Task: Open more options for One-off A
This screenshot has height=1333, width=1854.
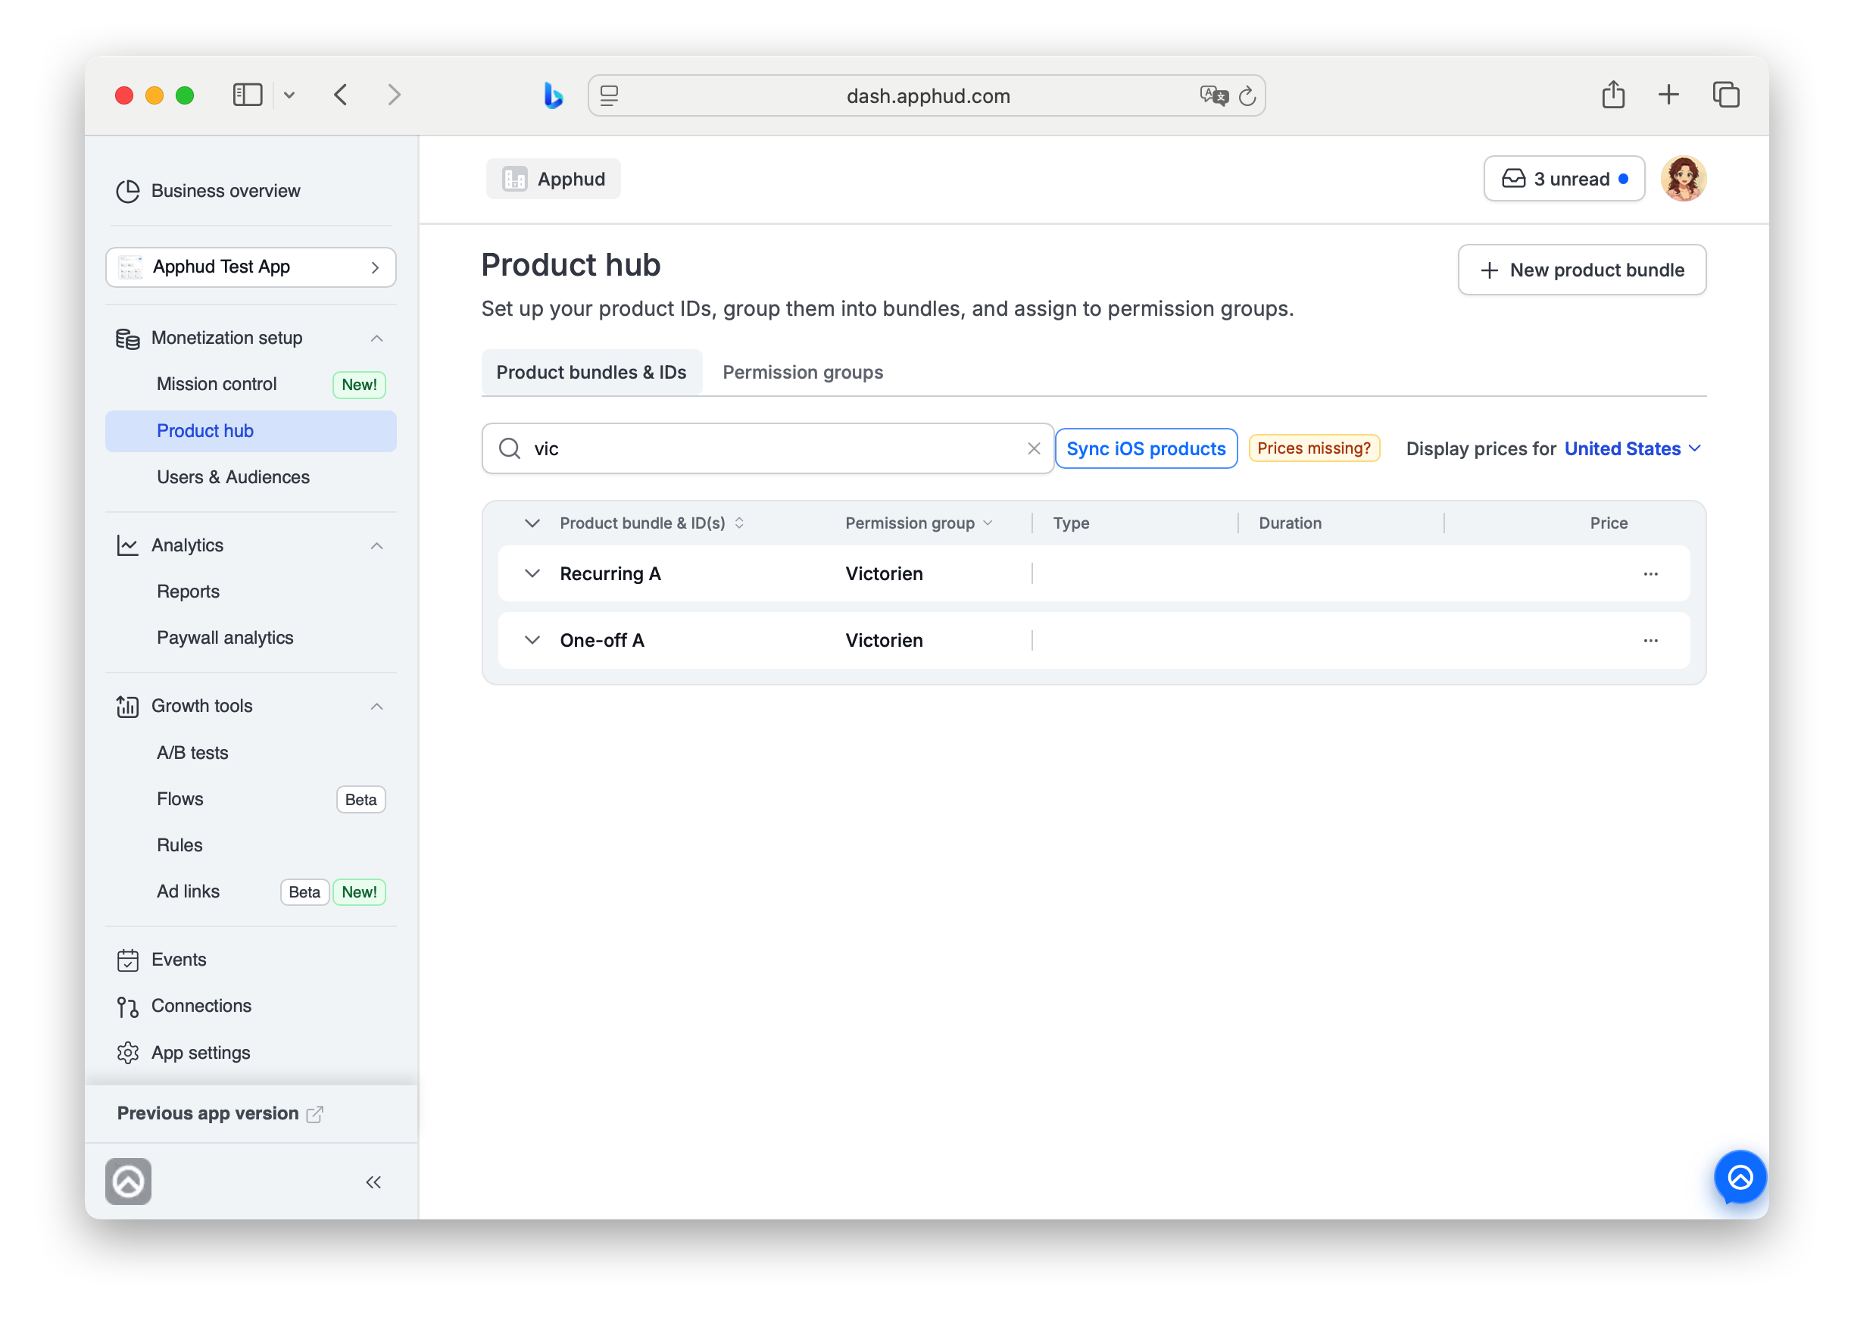Action: pyautogui.click(x=1650, y=641)
